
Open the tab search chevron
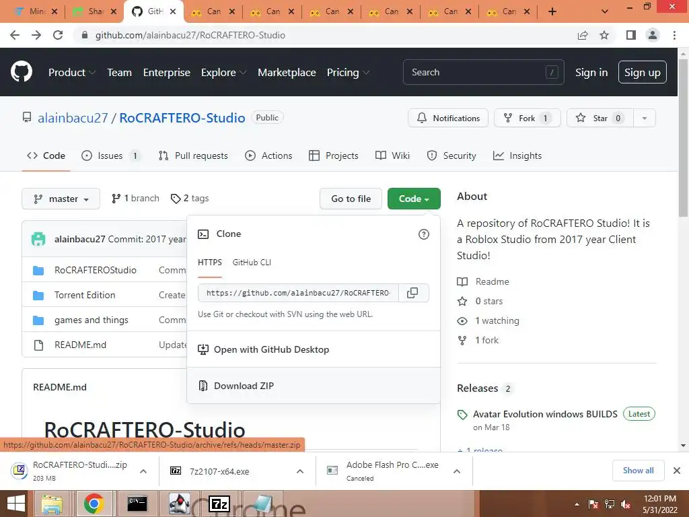[605, 12]
